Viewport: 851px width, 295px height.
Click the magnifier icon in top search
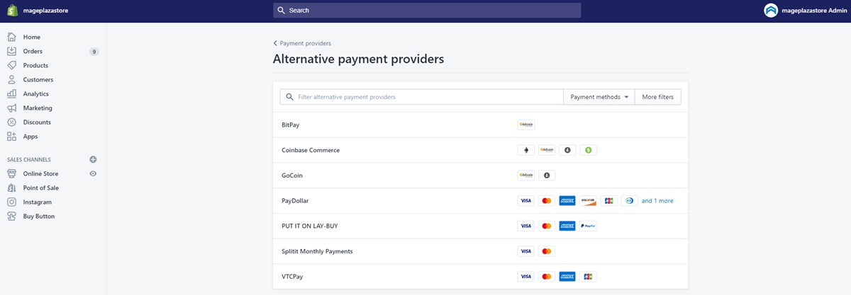(282, 11)
